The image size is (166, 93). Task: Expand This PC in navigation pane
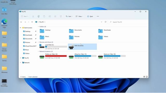(20, 58)
